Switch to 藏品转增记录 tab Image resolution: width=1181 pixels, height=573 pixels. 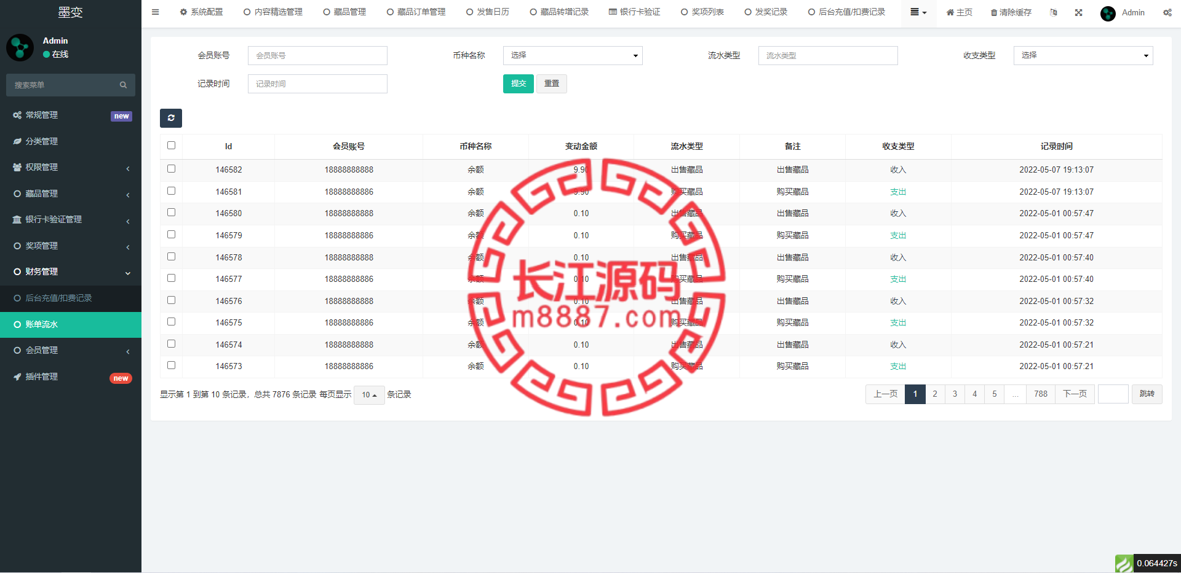tap(559, 12)
